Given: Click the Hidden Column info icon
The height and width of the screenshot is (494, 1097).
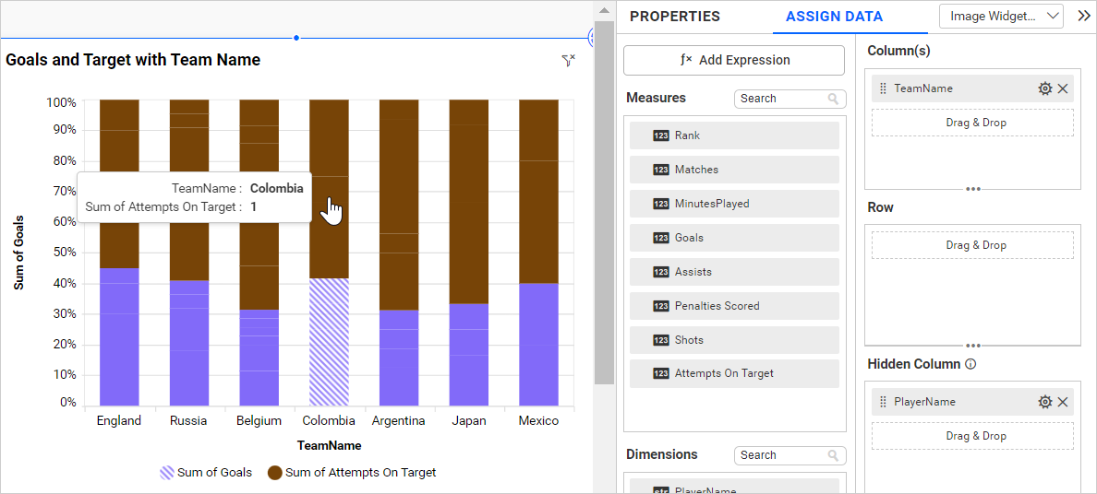Looking at the screenshot, I should pos(970,364).
